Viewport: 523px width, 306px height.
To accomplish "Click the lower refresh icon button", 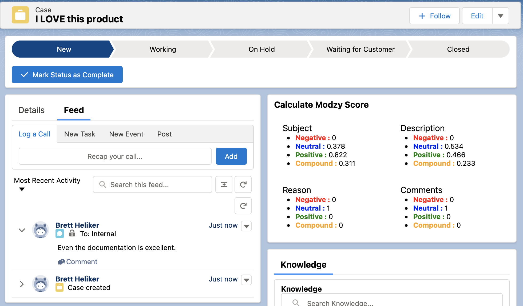I will coord(243,206).
